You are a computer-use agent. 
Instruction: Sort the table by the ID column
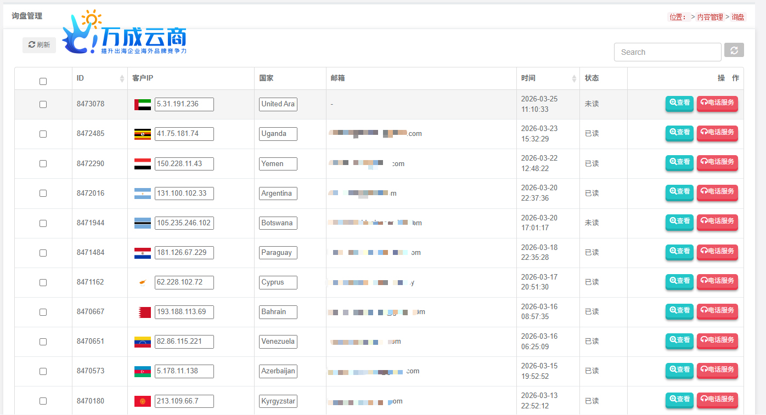click(x=122, y=78)
